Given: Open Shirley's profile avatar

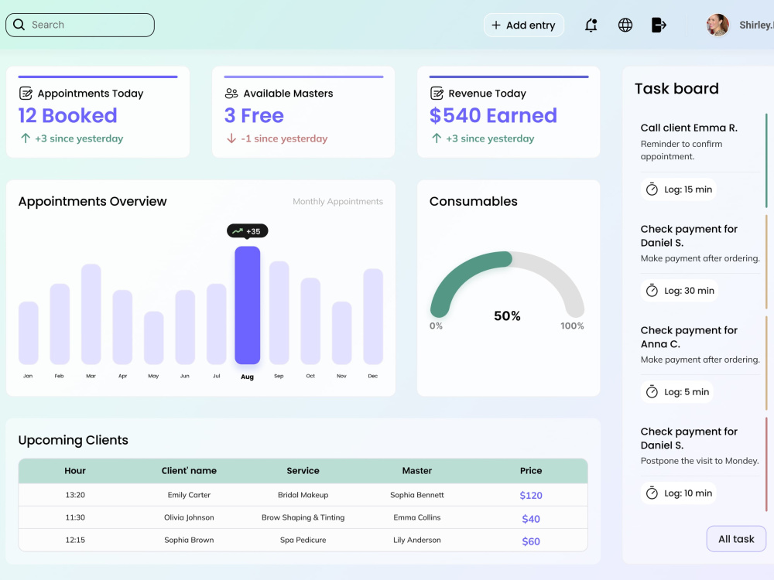Looking at the screenshot, I should click(717, 25).
